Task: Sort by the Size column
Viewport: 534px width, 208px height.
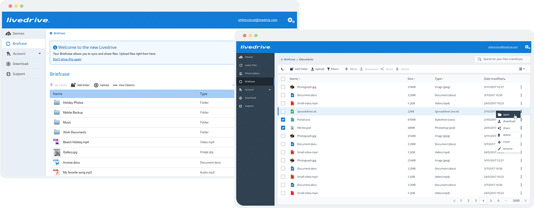Action: (411, 79)
